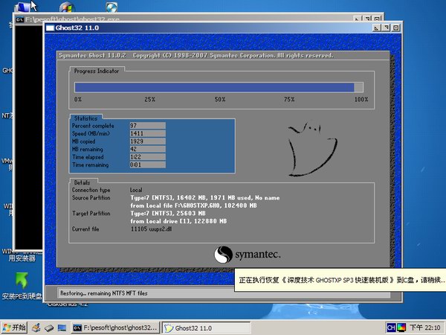
Task: Click the Time remaining value 0:01
Action: pos(148,165)
